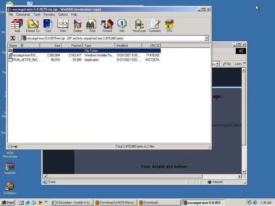Open the Commands menu
The width and height of the screenshot is (275, 206).
[x=23, y=14]
